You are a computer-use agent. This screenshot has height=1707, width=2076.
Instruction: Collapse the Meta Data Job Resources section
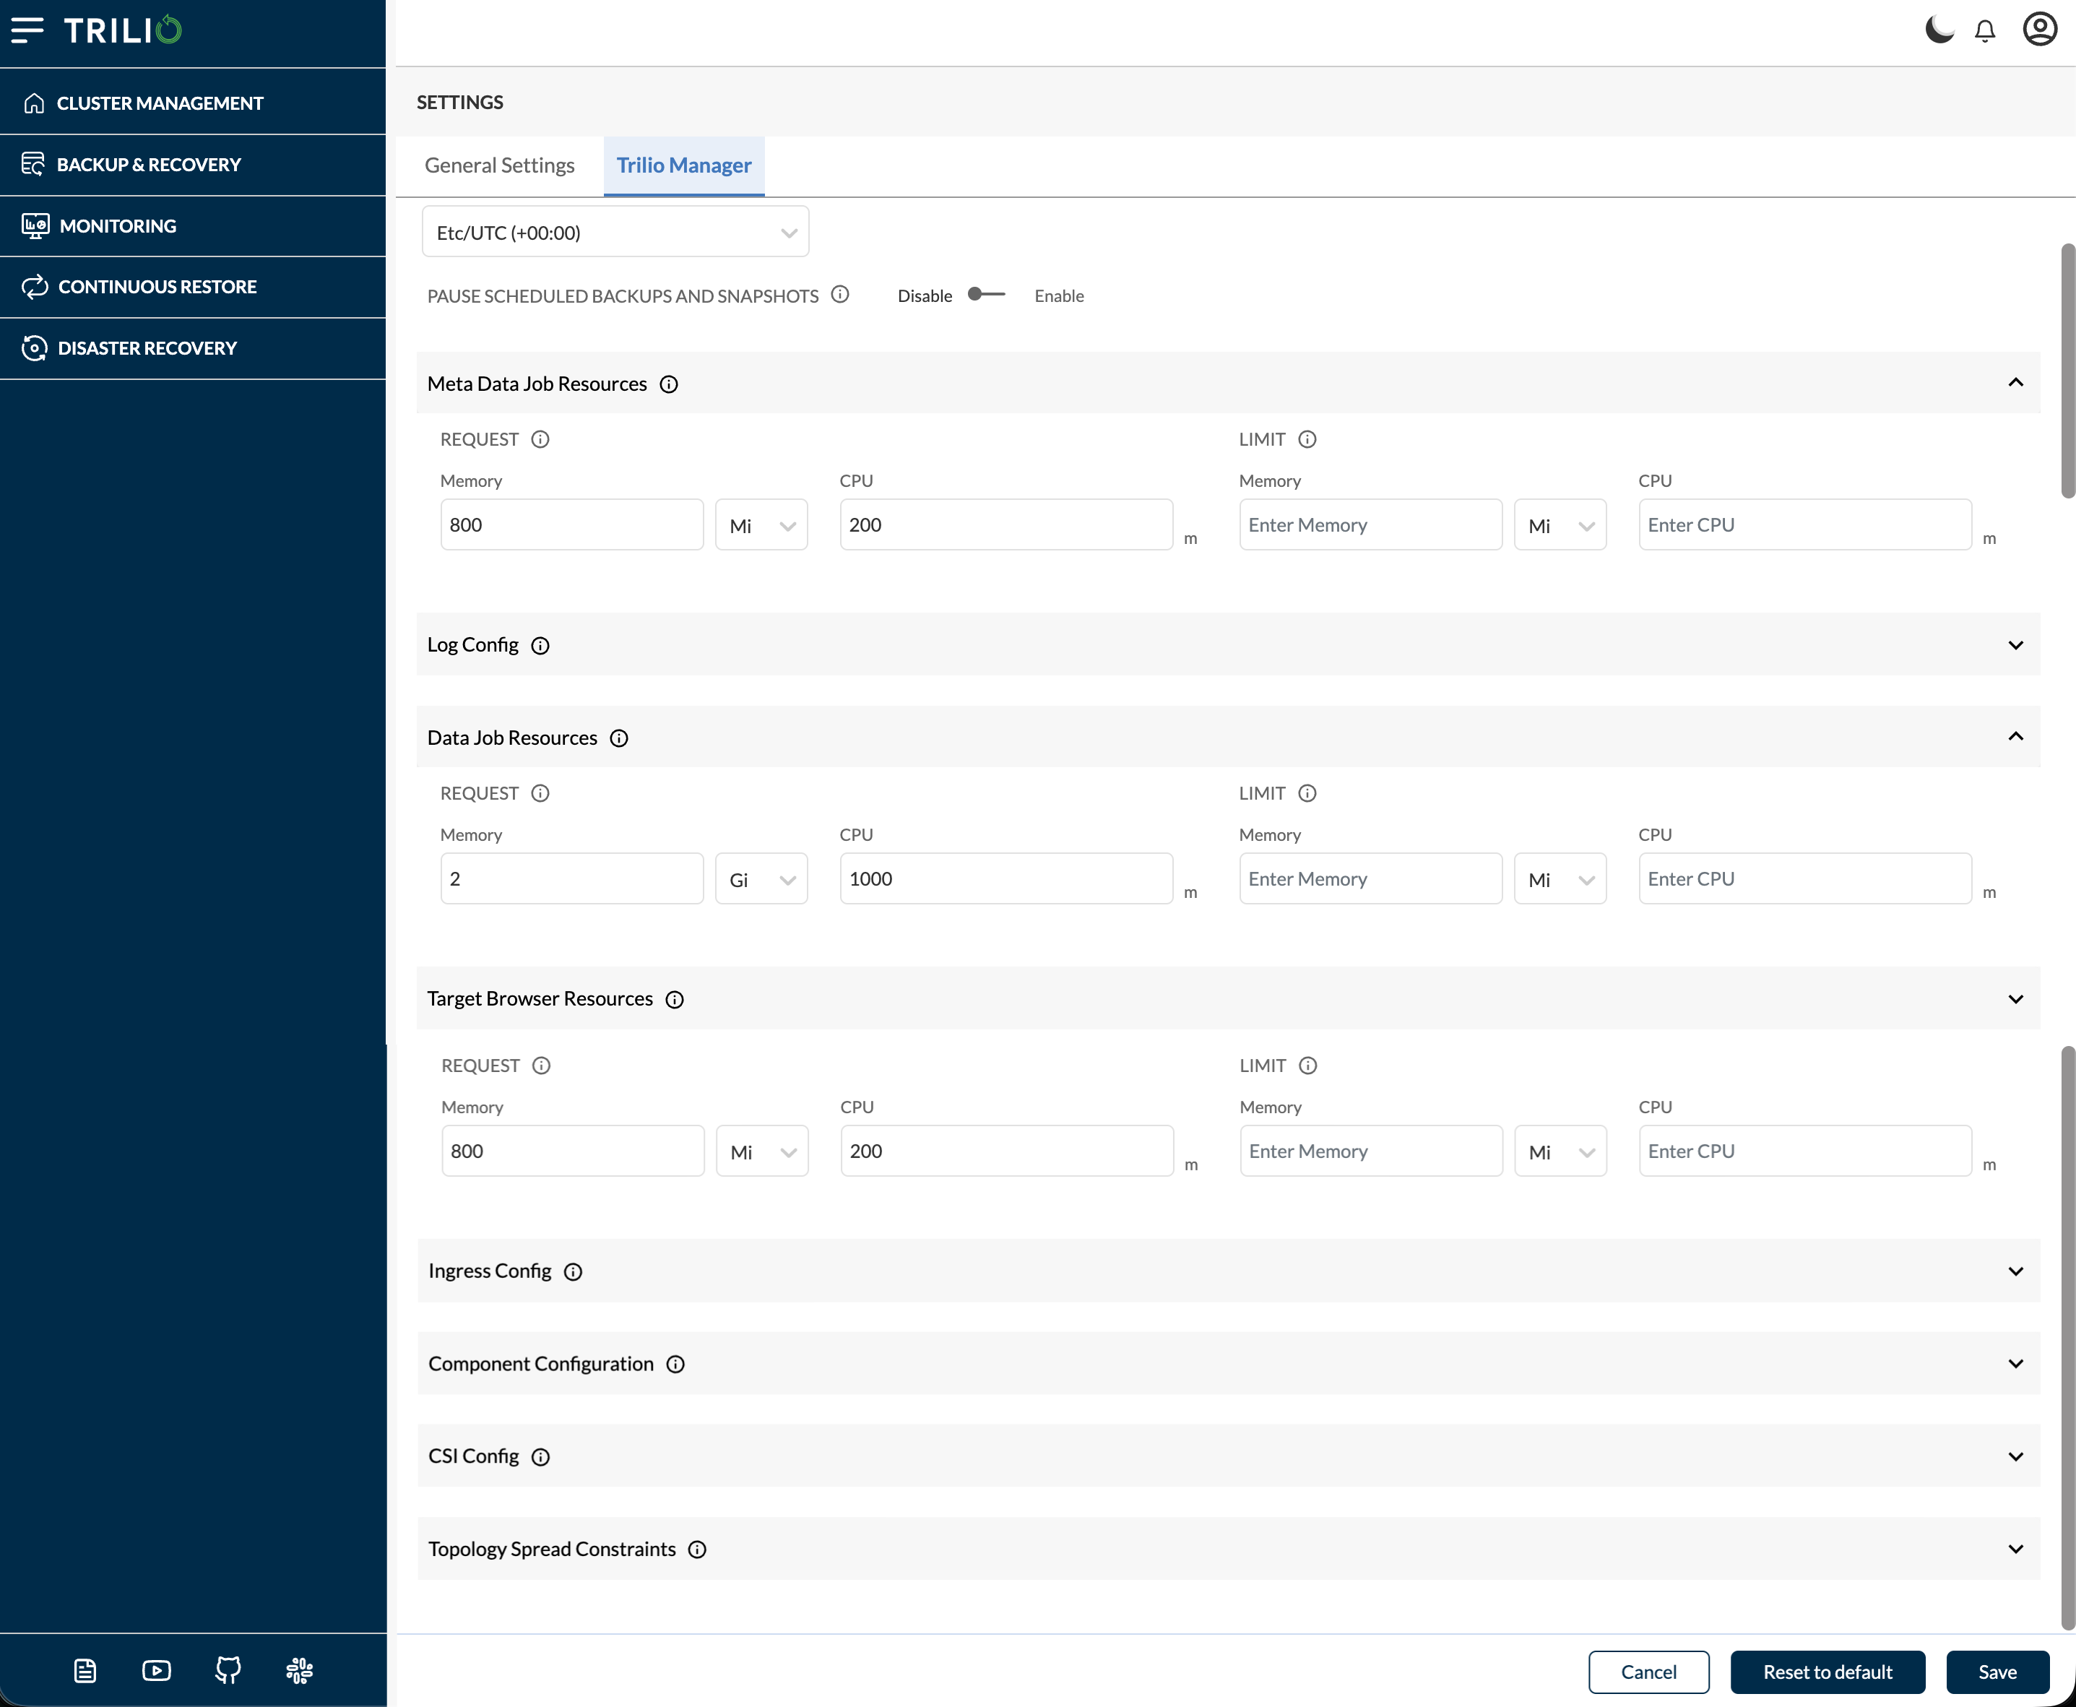click(2015, 382)
